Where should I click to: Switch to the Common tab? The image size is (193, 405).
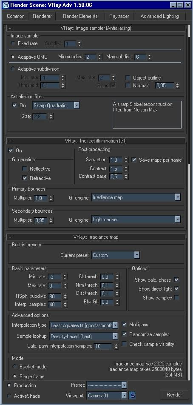pyautogui.click(x=16, y=16)
